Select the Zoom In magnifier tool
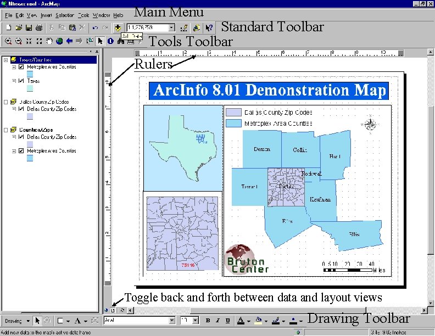Image resolution: width=435 pixels, height=336 pixels. [8, 41]
